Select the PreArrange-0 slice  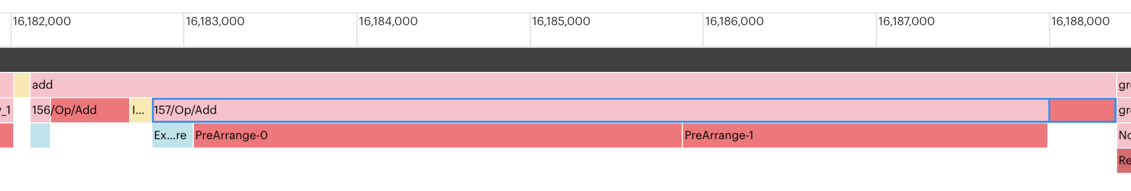pyautogui.click(x=437, y=135)
